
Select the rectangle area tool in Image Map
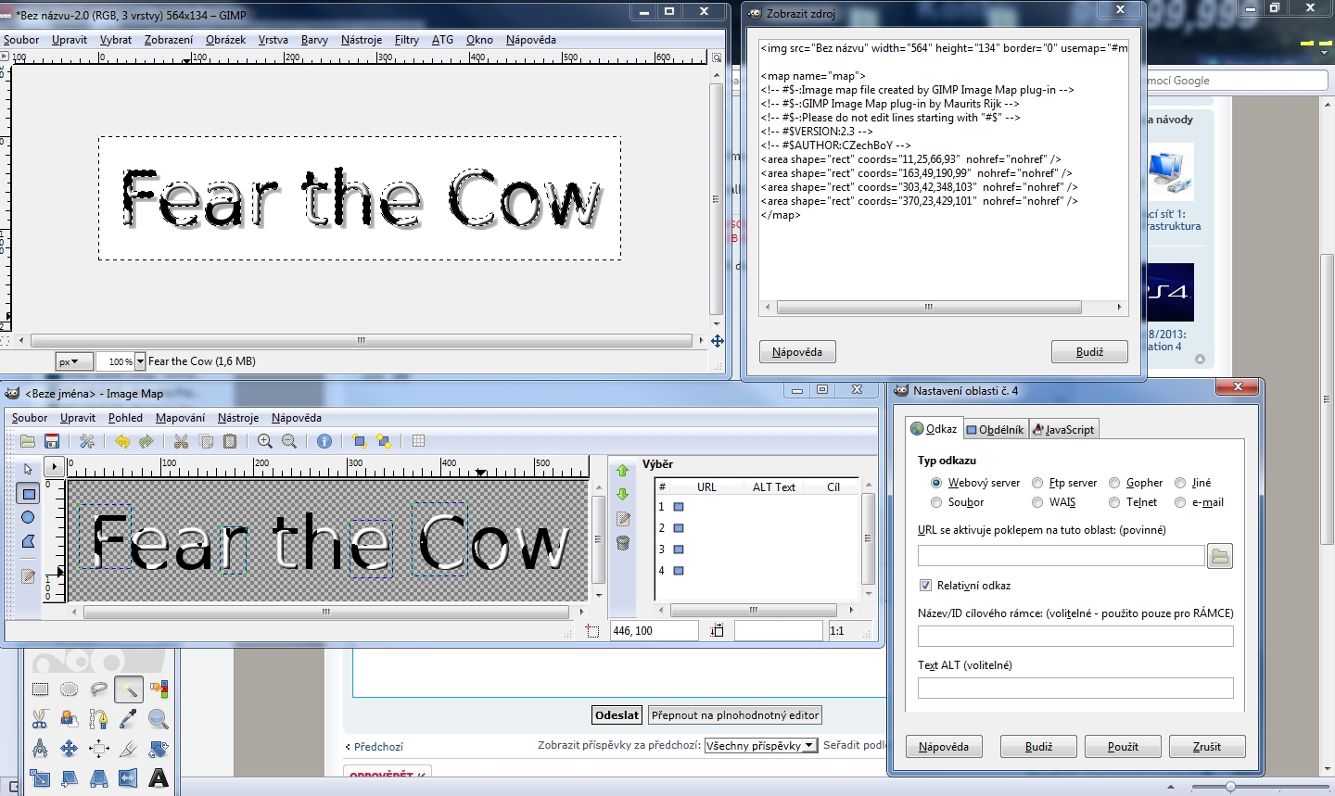click(28, 493)
